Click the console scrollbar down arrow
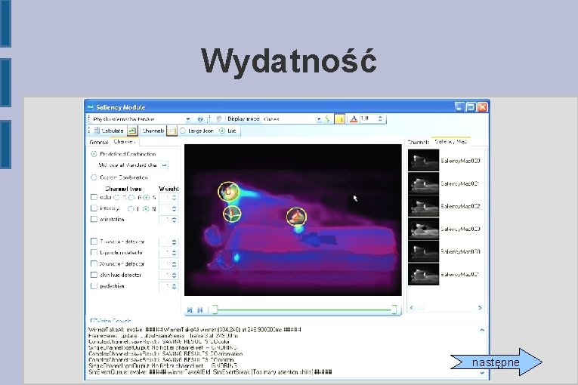Viewport: 578px width, 385px height. pyautogui.click(x=482, y=373)
